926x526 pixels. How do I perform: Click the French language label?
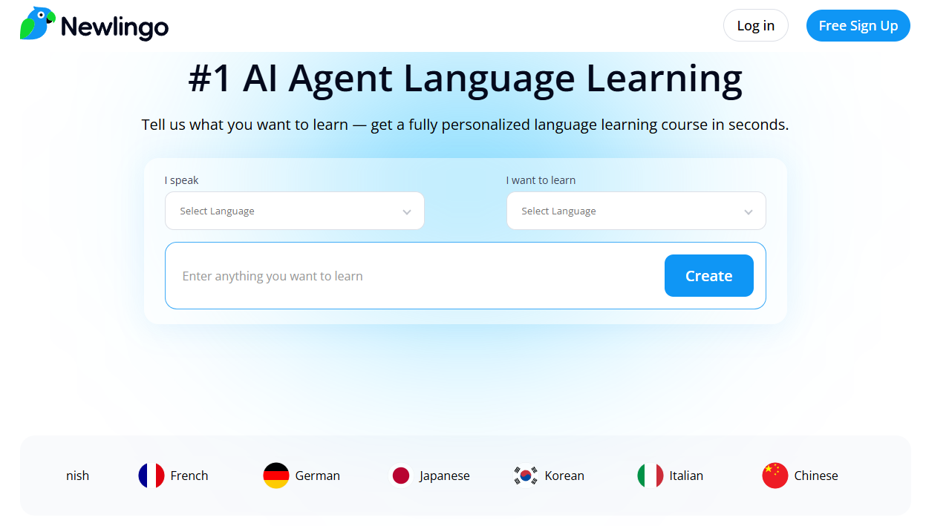pos(189,476)
